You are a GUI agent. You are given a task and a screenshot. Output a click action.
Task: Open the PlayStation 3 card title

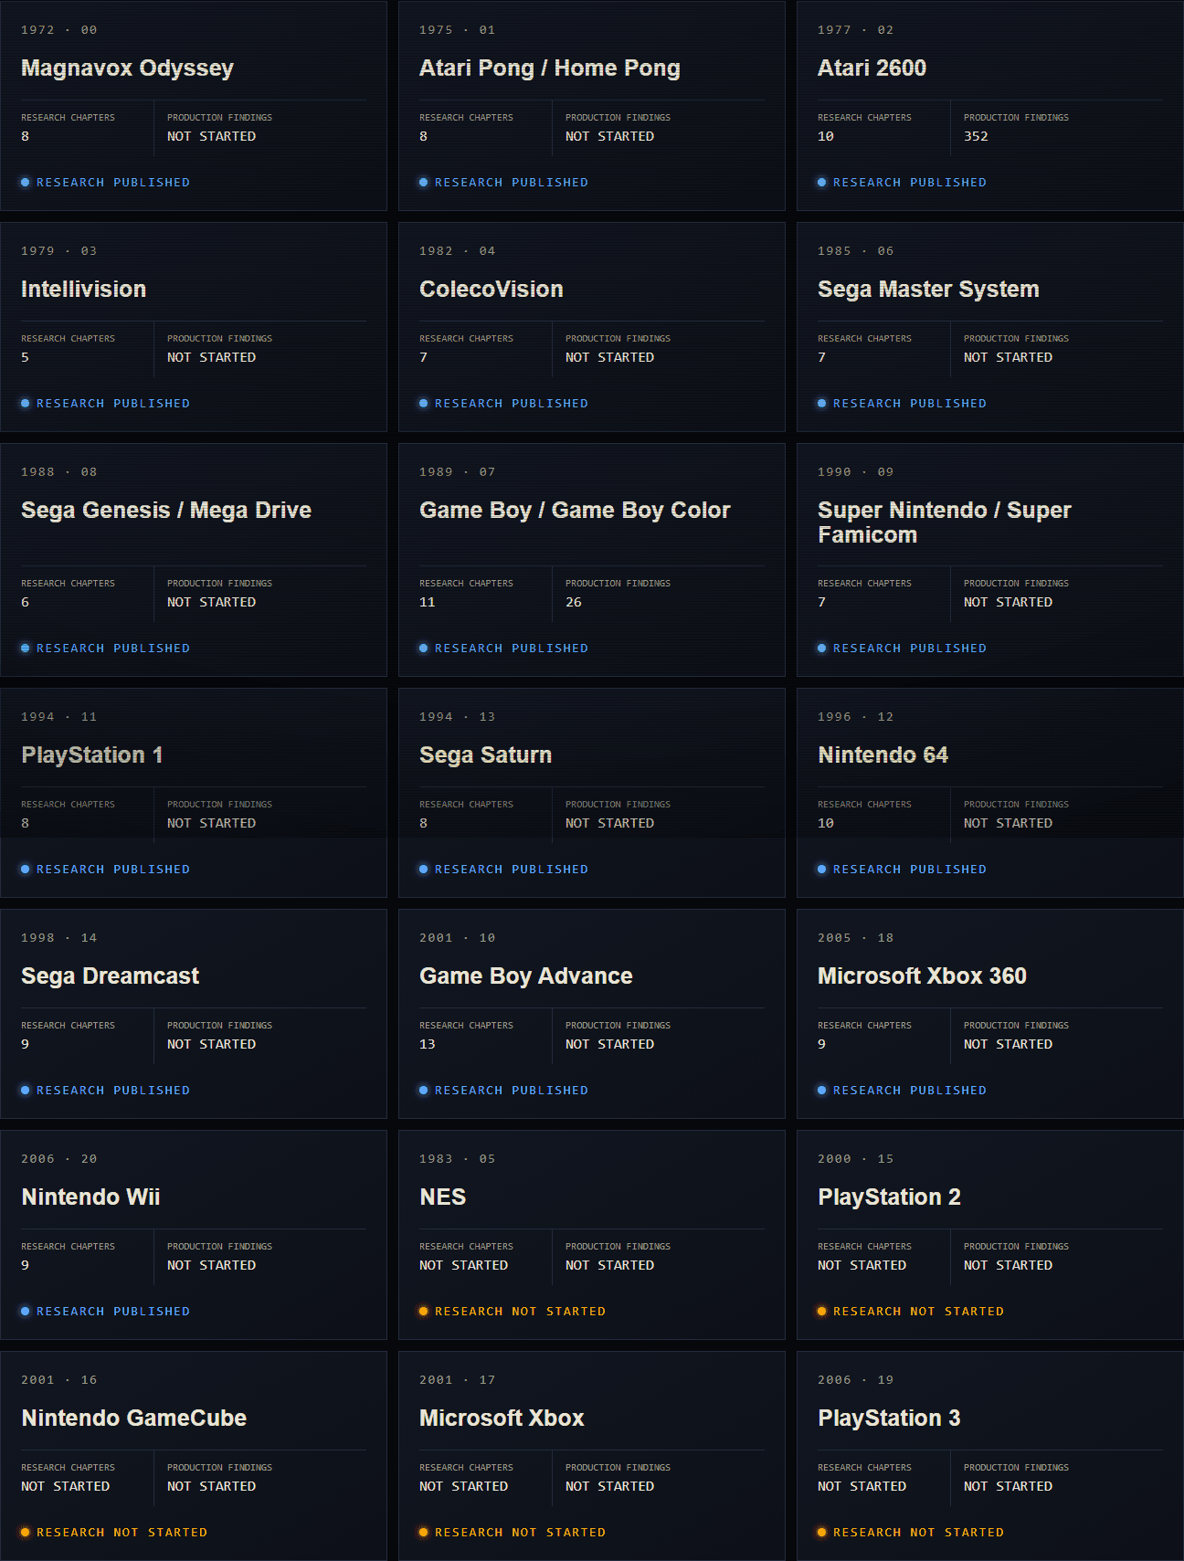[x=889, y=1419]
